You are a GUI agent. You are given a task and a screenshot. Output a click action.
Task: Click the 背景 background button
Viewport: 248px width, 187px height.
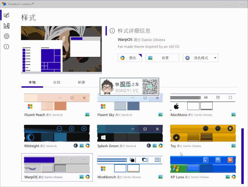[x=162, y=58]
